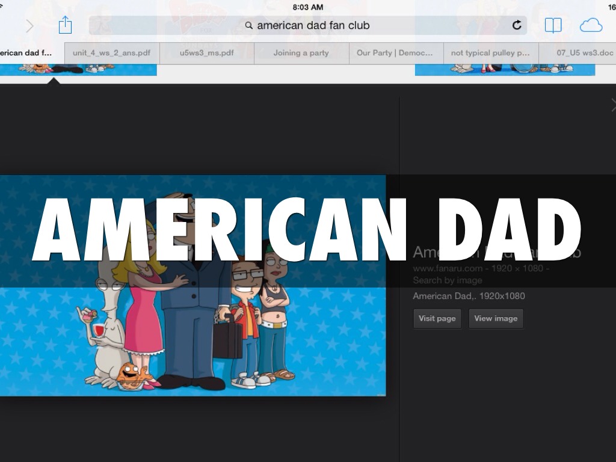Viewport: 616px width, 462px height.
Task: Click the View image button
Action: point(496,318)
